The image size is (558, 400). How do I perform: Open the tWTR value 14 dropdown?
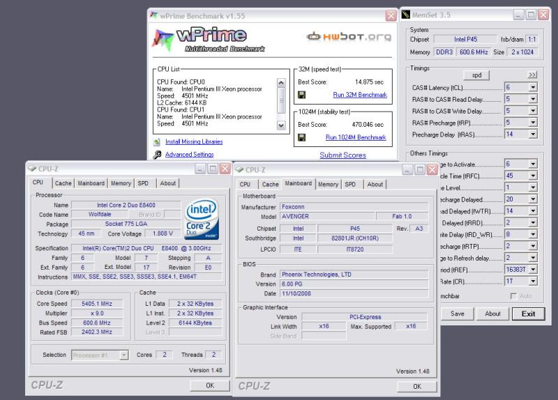point(533,211)
